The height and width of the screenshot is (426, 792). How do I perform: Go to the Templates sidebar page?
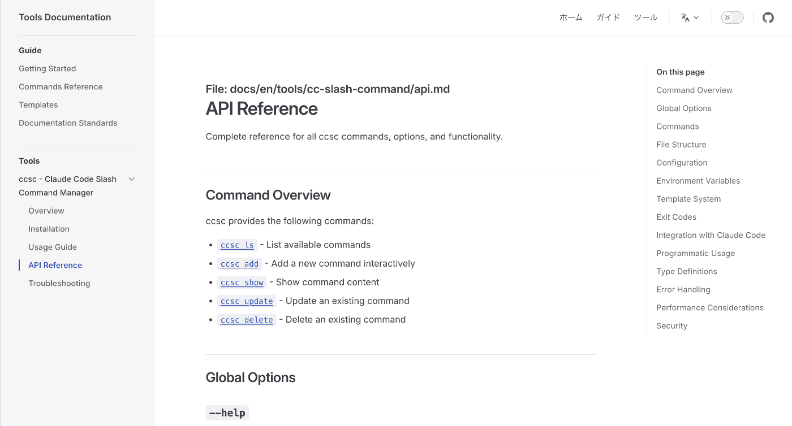pos(38,105)
